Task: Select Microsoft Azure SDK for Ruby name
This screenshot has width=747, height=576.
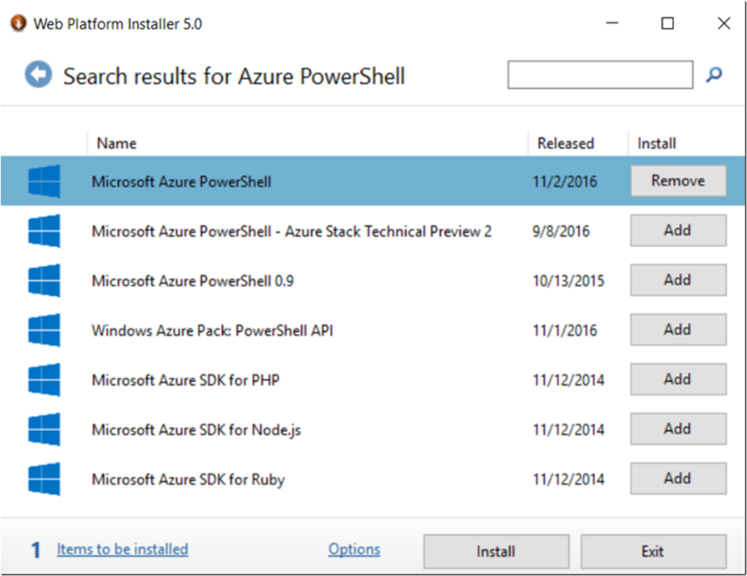Action: pos(188,479)
